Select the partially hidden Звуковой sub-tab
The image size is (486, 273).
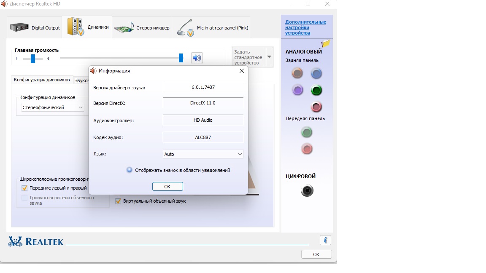pyautogui.click(x=81, y=80)
